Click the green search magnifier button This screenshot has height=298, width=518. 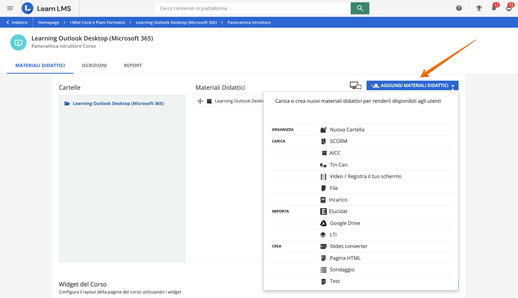pos(360,8)
